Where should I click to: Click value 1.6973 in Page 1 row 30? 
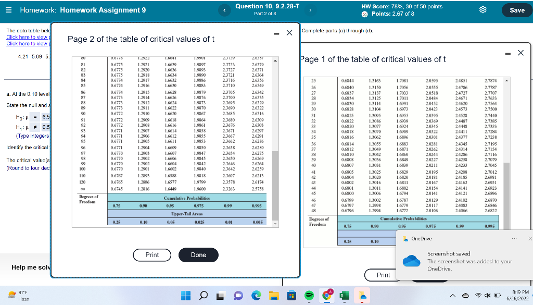402,109
